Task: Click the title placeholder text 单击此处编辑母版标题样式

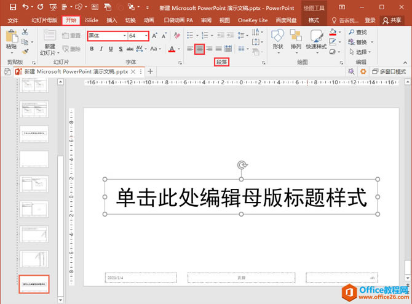Action: [x=241, y=198]
